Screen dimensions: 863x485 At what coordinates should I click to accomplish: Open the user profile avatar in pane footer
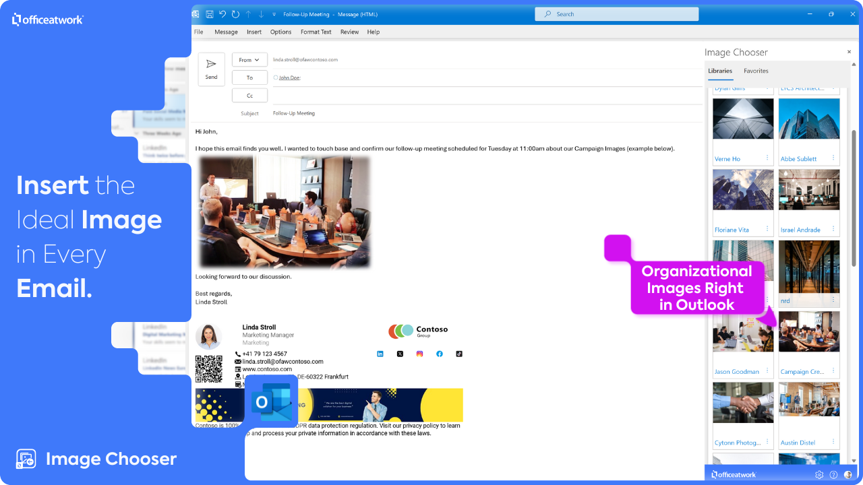(x=848, y=475)
